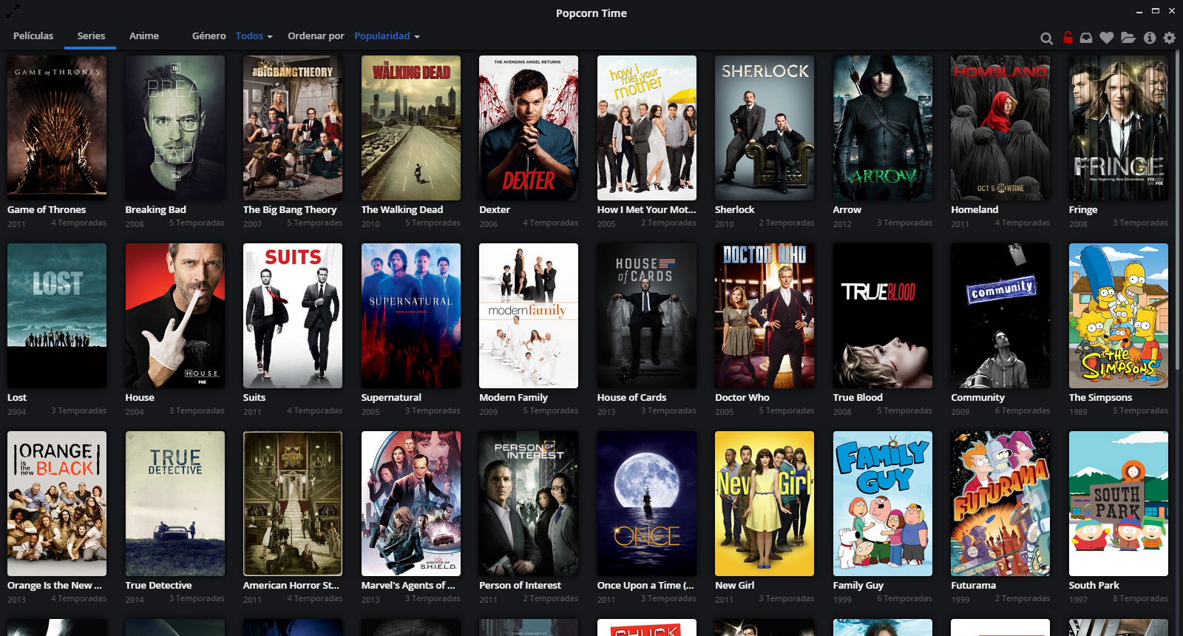Image resolution: width=1183 pixels, height=636 pixels.
Task: Open the Lost poster
Action: tap(57, 316)
